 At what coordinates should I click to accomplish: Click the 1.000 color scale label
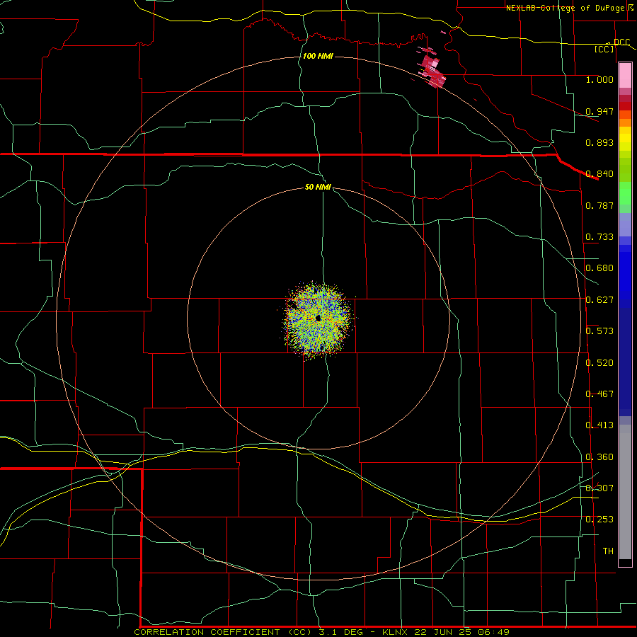point(599,79)
